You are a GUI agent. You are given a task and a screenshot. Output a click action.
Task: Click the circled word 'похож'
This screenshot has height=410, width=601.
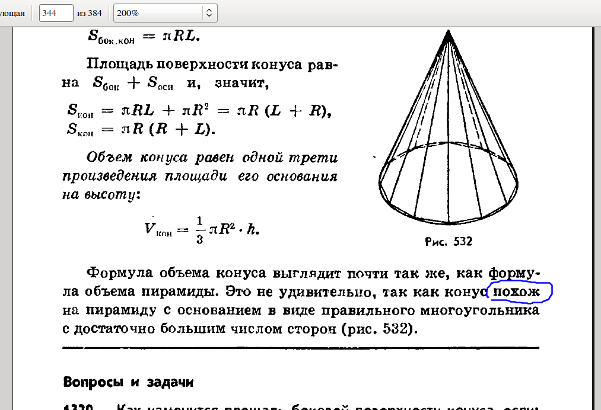(516, 292)
